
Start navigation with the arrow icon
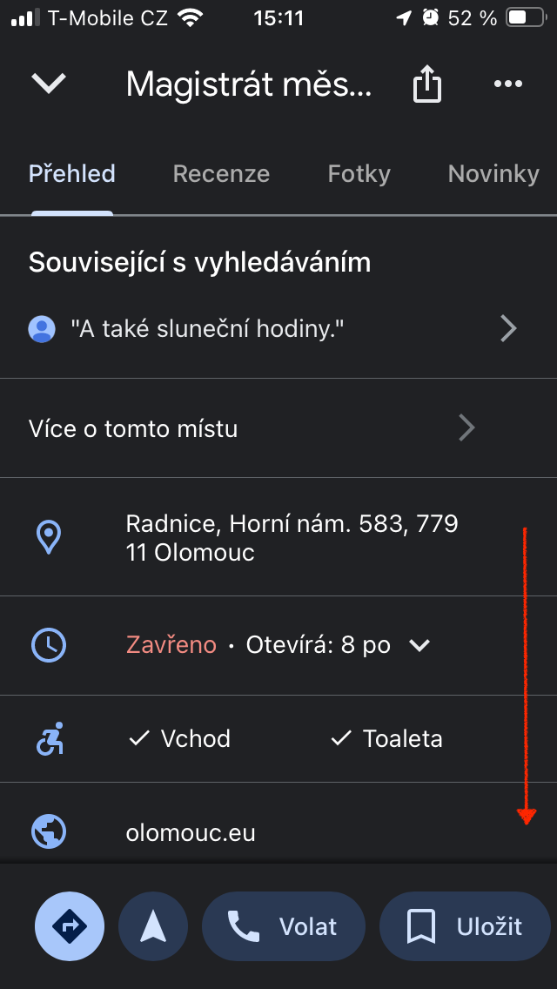pos(153,927)
